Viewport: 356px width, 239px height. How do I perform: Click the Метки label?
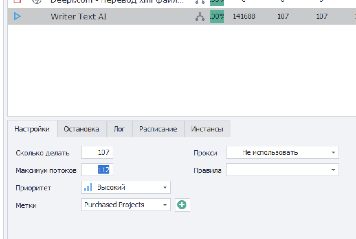pos(26,205)
